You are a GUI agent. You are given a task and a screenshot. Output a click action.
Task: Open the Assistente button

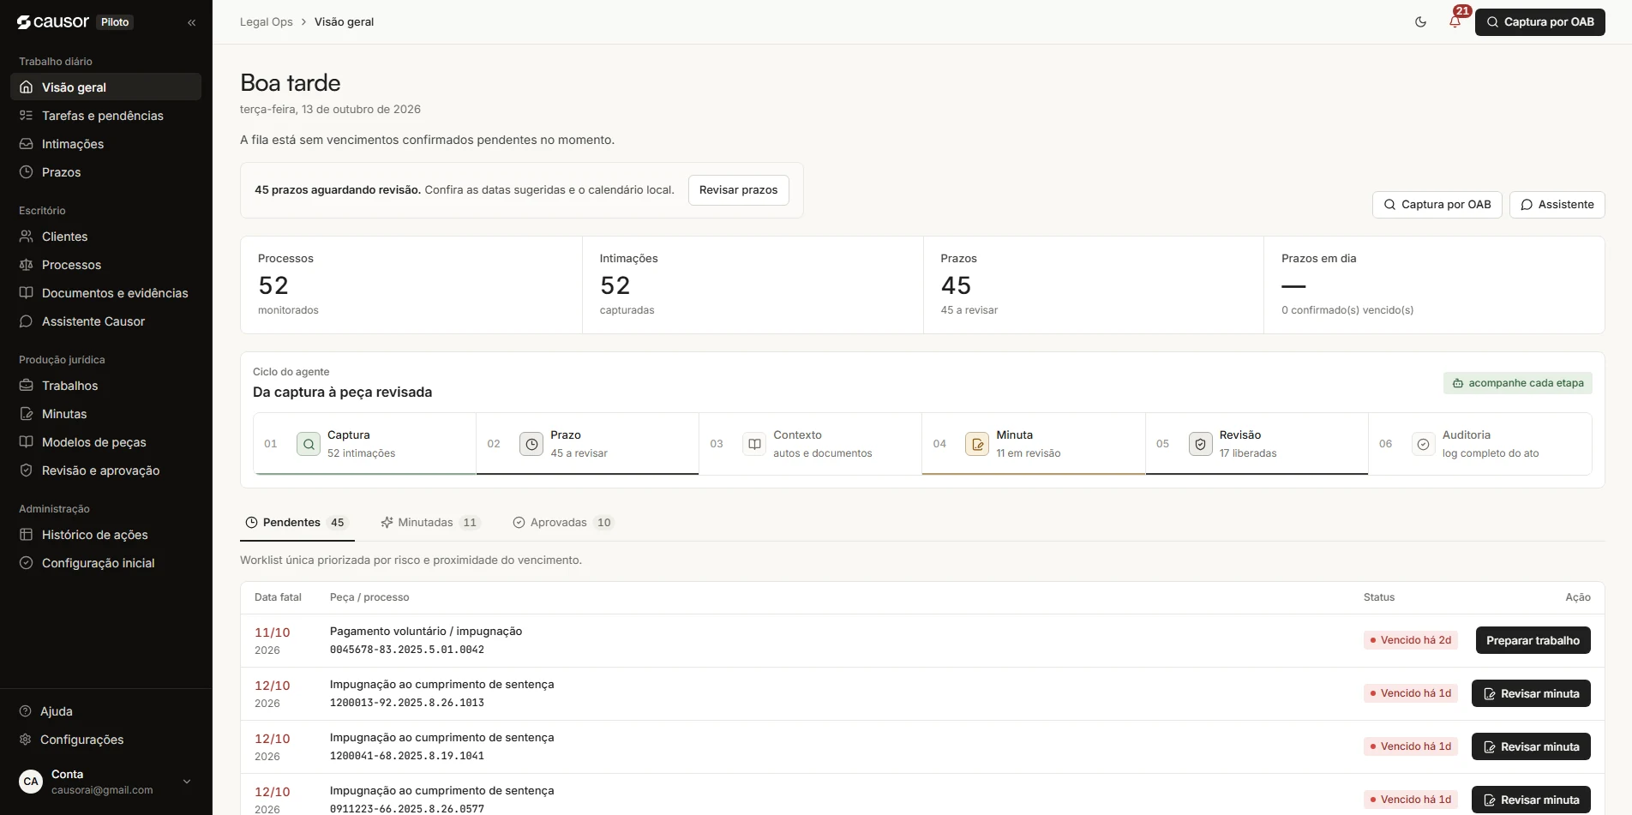tap(1557, 204)
